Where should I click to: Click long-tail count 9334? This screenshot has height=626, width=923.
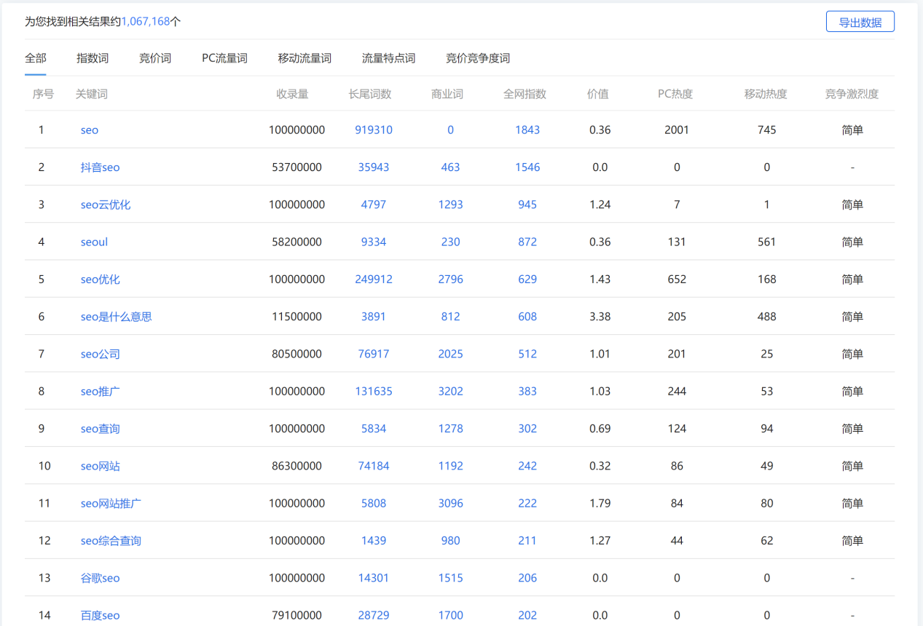374,242
